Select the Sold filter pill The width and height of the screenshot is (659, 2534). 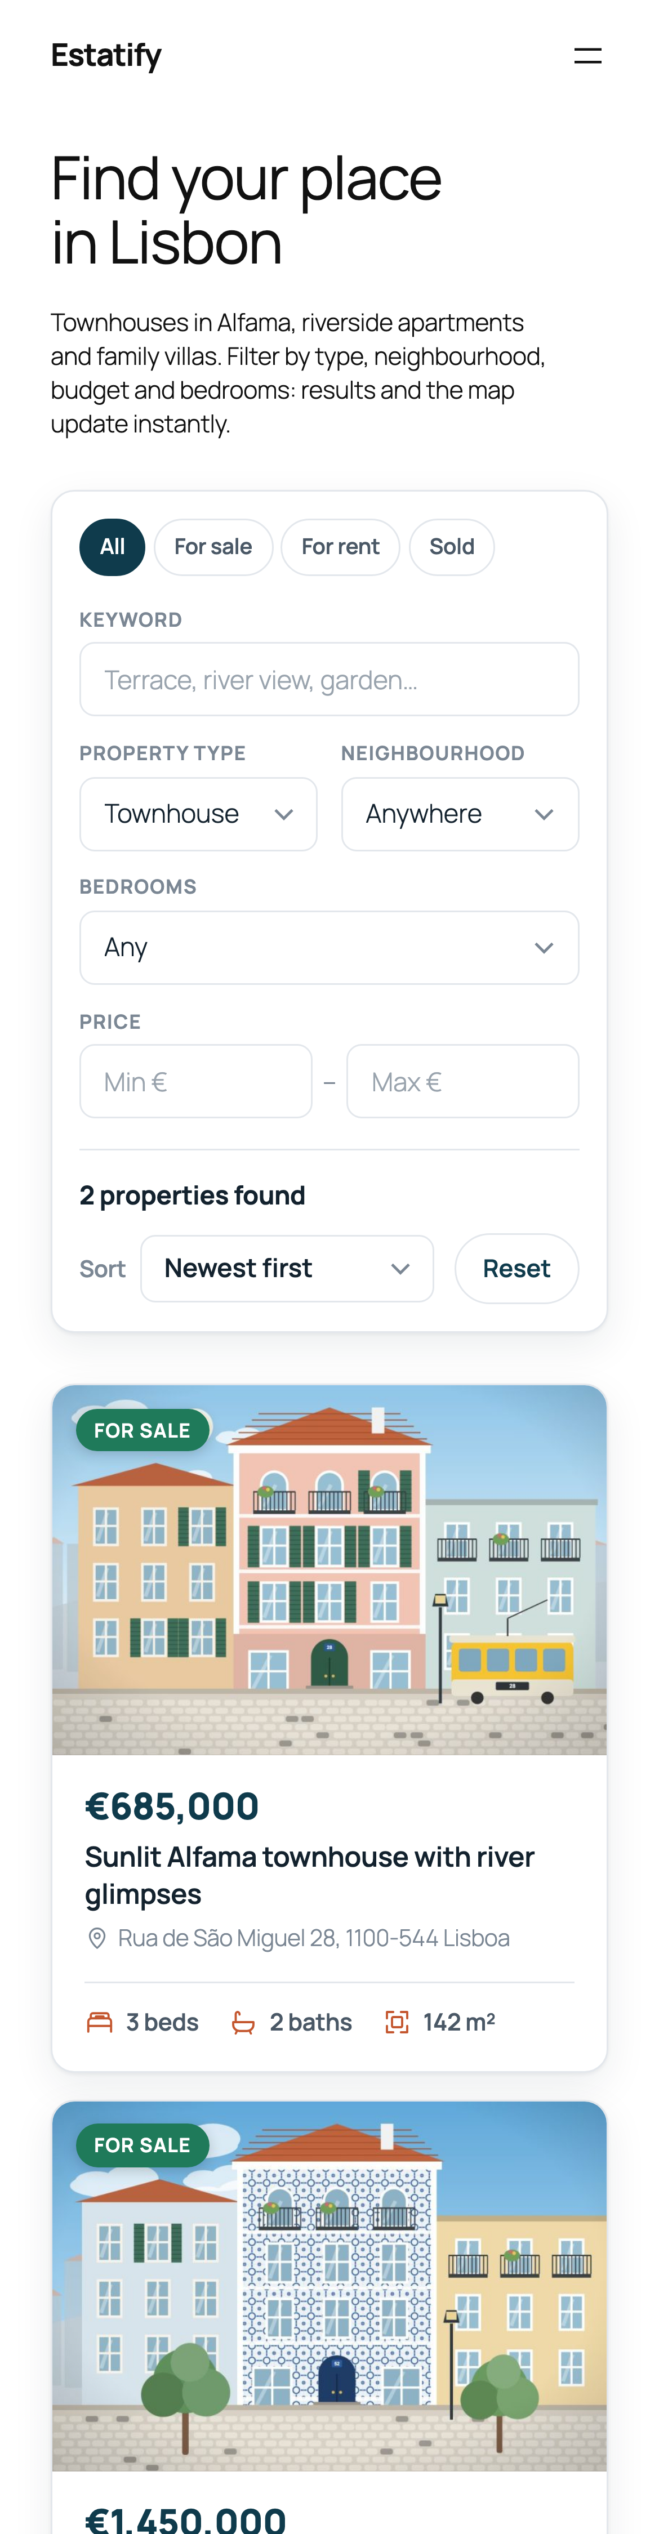point(452,547)
